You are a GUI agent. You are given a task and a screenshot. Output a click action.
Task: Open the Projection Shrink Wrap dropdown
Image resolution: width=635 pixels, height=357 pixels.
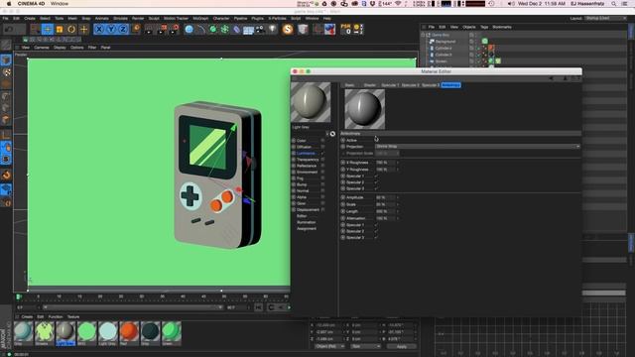477,146
